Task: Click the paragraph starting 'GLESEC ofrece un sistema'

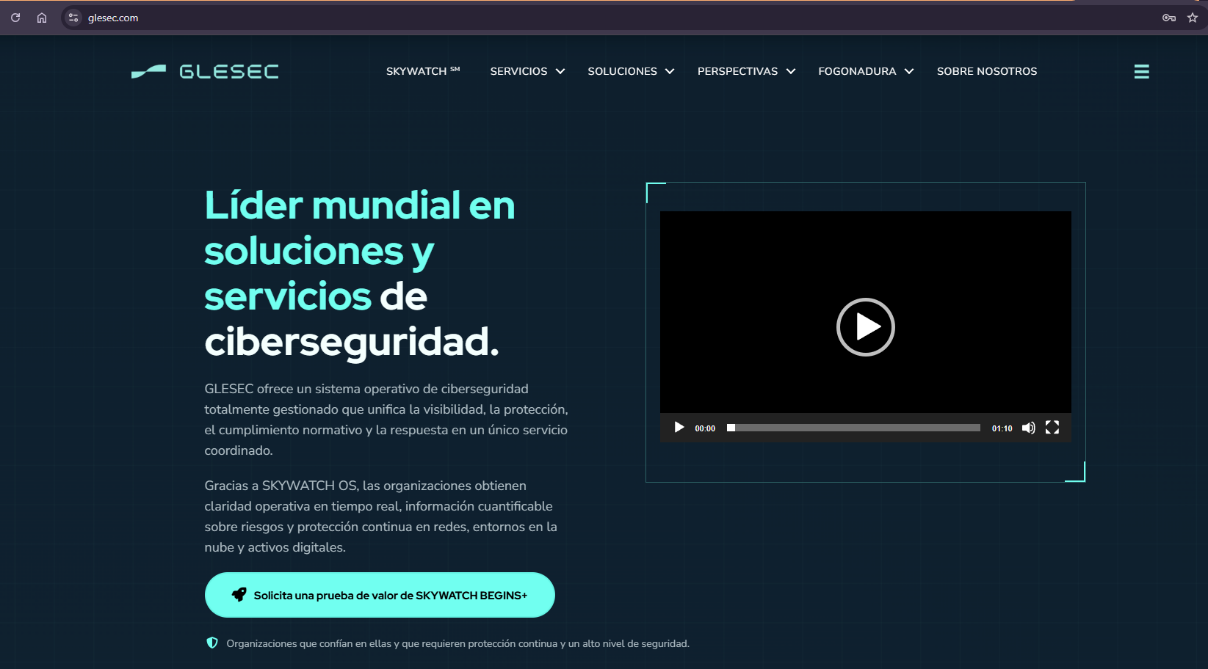Action: [x=386, y=420]
